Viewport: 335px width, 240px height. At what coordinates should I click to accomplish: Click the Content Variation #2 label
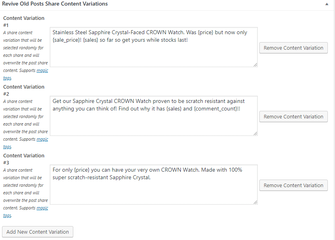click(24, 87)
